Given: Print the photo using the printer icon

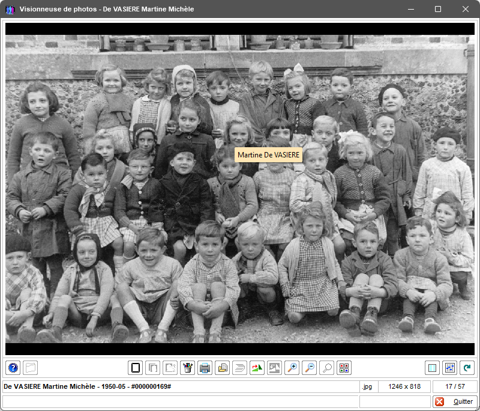Looking at the screenshot, I should tap(205, 368).
